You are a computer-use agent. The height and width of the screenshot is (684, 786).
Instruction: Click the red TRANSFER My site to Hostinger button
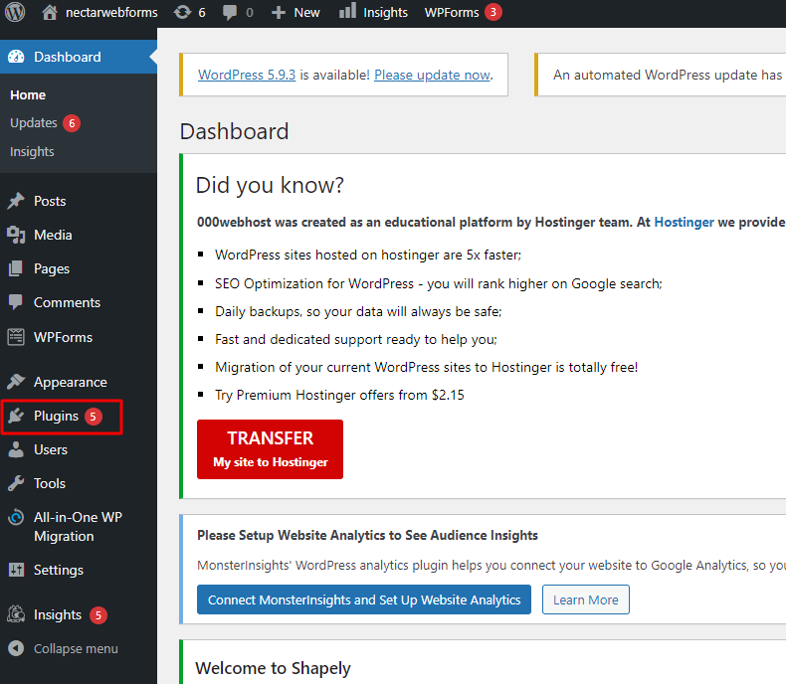point(270,449)
